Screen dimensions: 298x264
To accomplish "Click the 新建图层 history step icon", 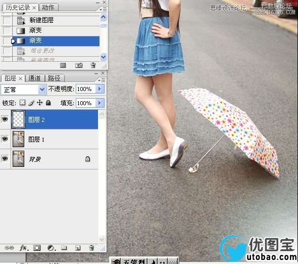I will [x=21, y=20].
